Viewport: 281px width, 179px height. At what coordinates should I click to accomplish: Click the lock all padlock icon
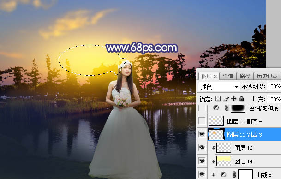242,99
